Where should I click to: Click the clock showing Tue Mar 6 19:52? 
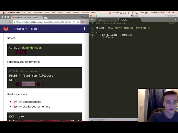158,13
